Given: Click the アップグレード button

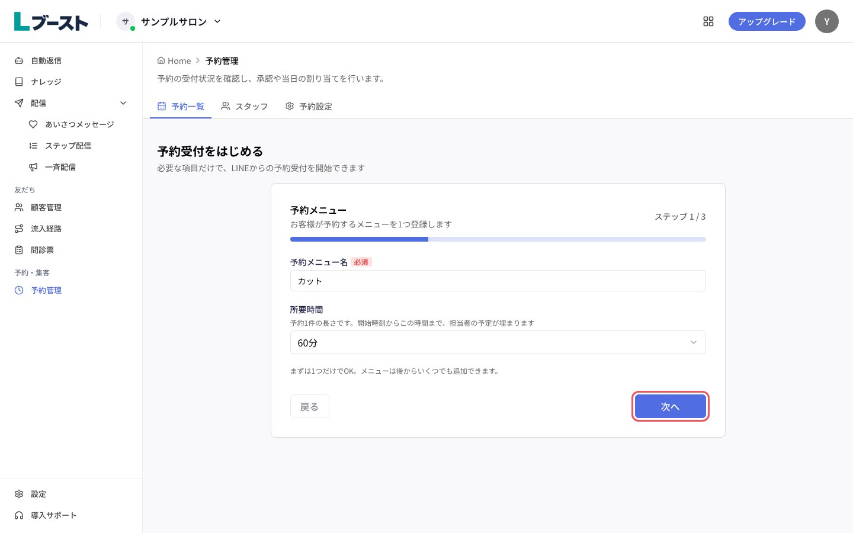Looking at the screenshot, I should [767, 21].
